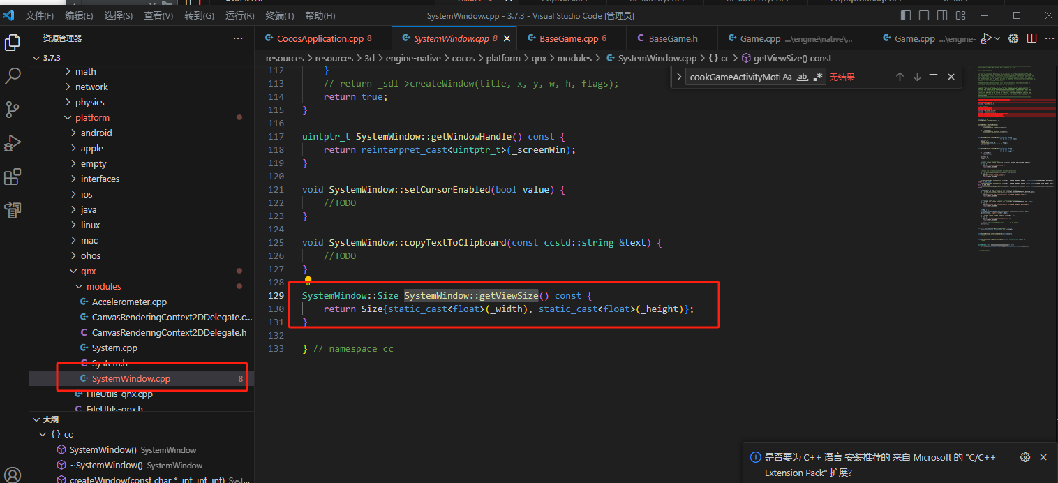Open the Source Control view icon
This screenshot has width=1058, height=483.
[x=13, y=110]
